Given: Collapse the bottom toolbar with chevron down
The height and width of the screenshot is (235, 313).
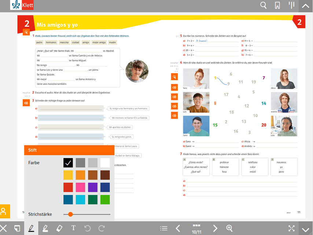Looking at the screenshot, I should coord(305,229).
